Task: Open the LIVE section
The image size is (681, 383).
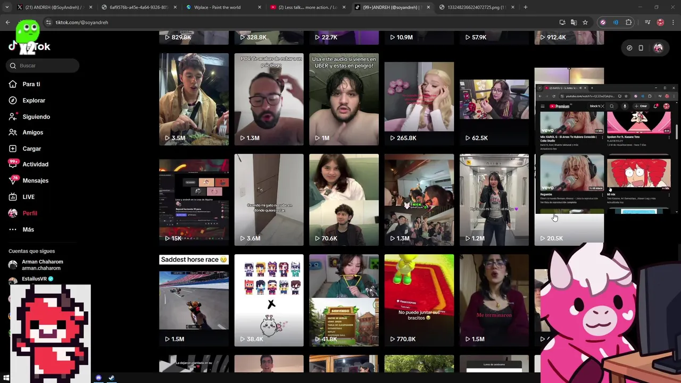Action: [28, 197]
